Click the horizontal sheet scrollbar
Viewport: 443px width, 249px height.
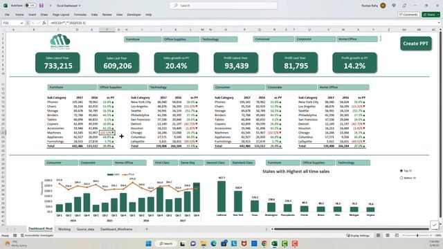(x=351, y=229)
